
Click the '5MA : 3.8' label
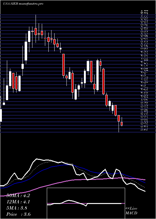17,208
